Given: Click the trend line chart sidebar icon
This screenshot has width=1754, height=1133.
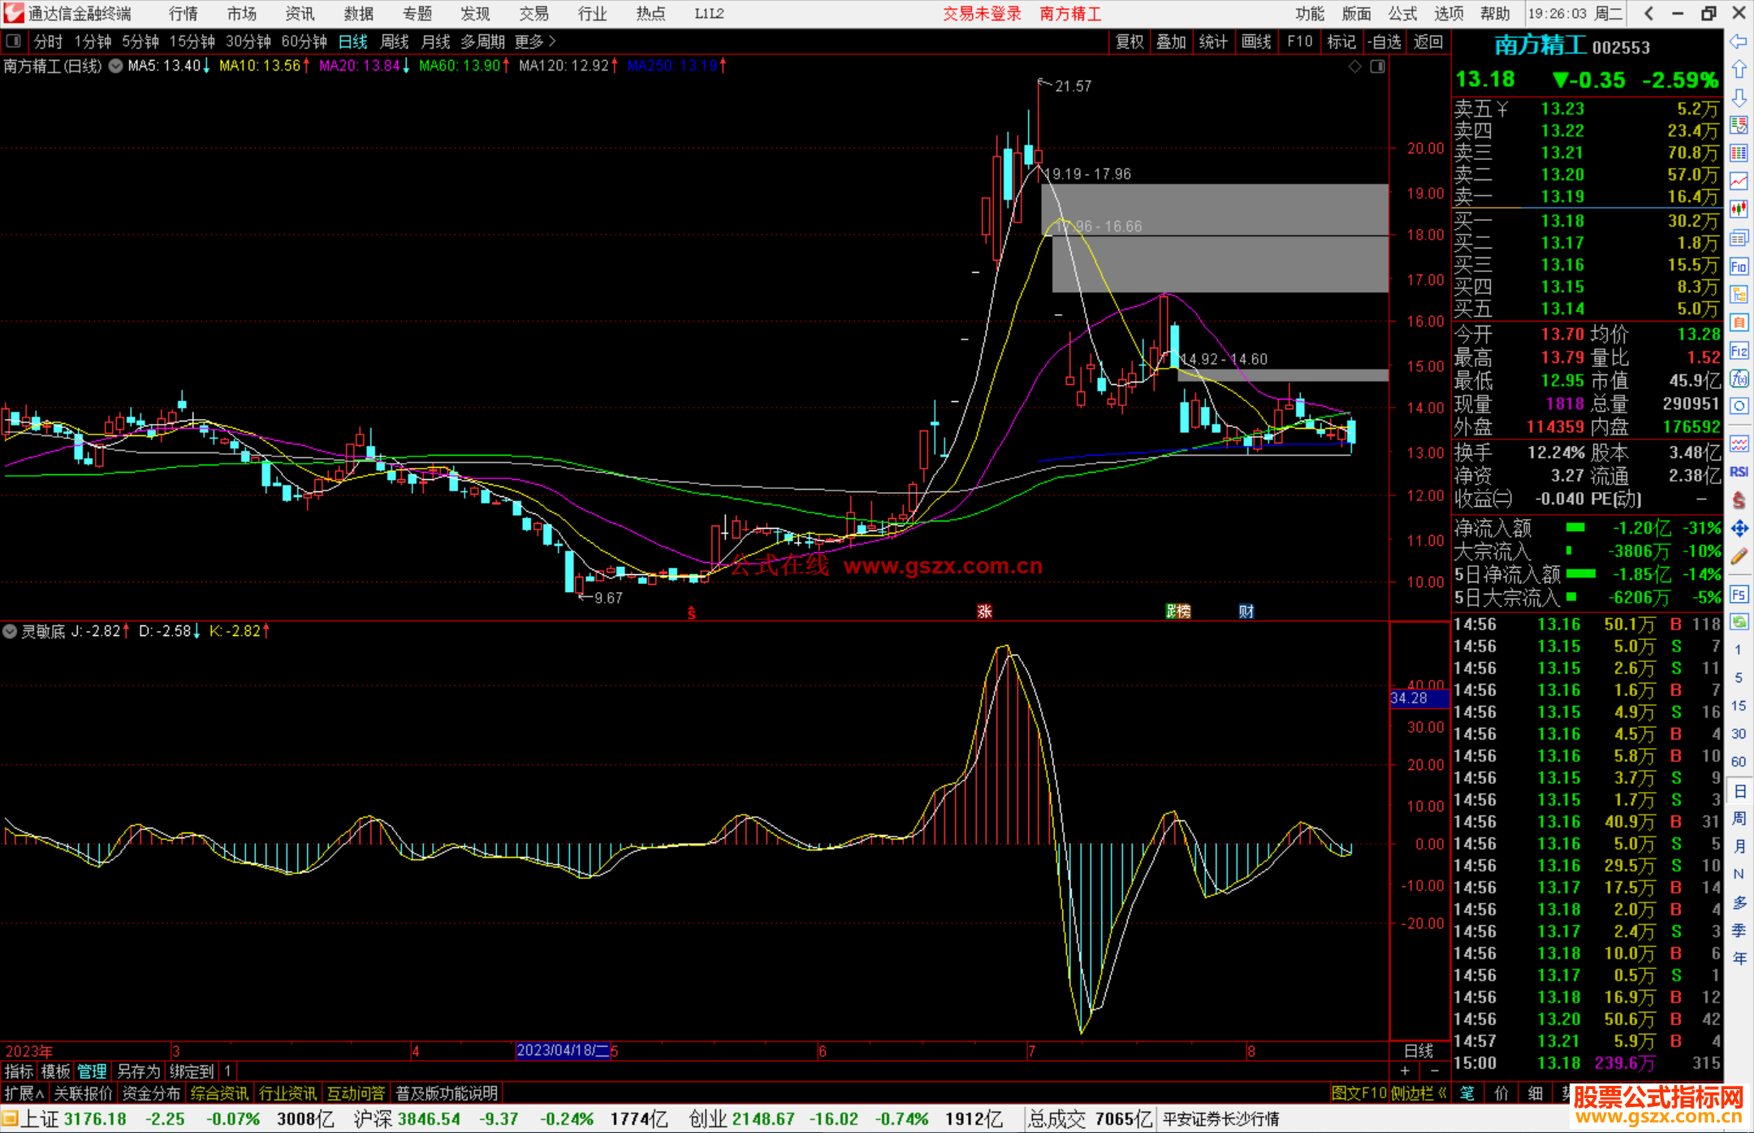Looking at the screenshot, I should [x=1739, y=180].
